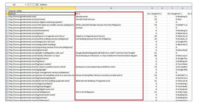
Task: Click the glendemands.com/seo/tools/ address cell
Action: pyautogui.click(x=42, y=19)
